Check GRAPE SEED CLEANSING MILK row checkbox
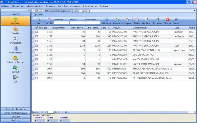The height and width of the screenshot is (123, 197). pyautogui.click(x=36, y=73)
